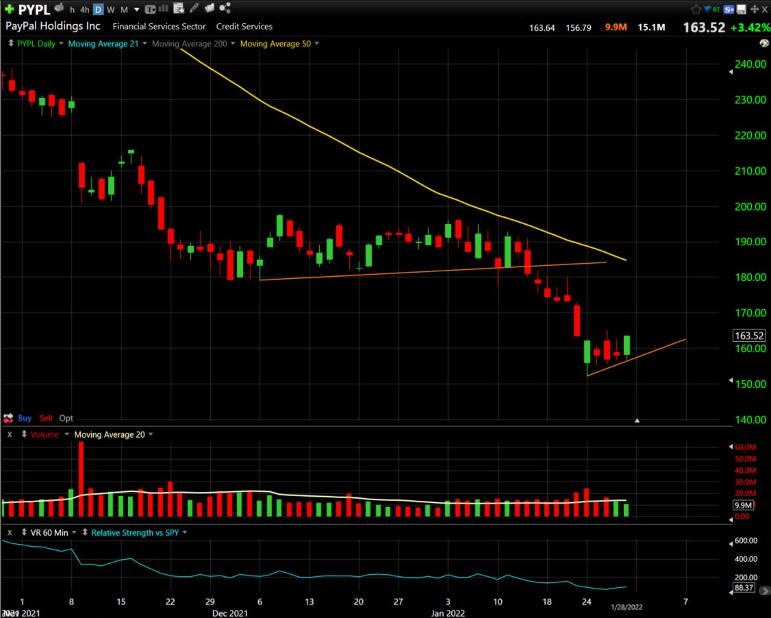Close the Volume pane with its X
771x618 pixels.
10,434
